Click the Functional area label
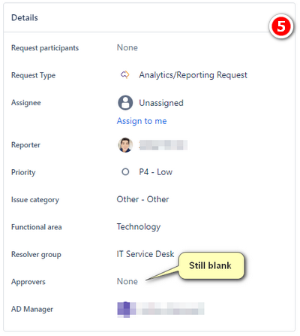 pos(37,227)
